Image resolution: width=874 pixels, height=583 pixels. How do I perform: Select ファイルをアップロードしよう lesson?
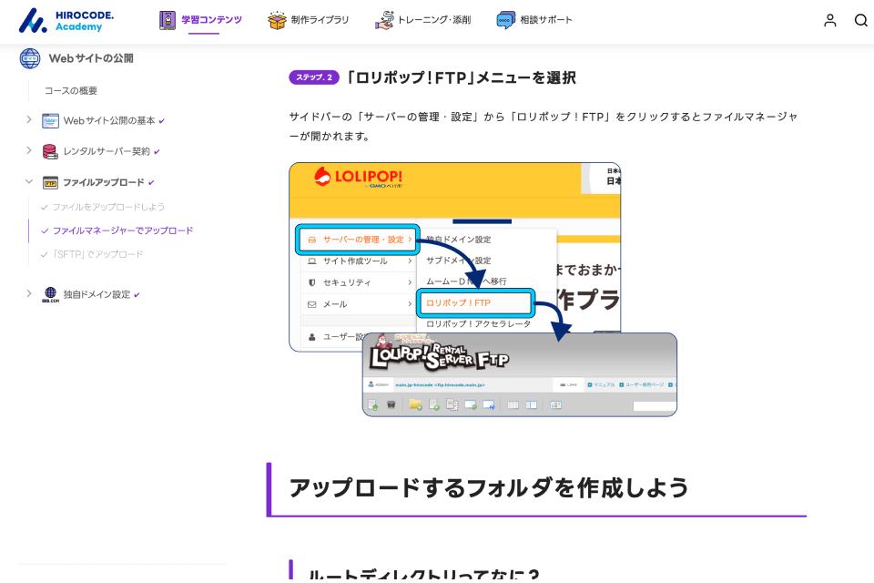[x=108, y=207]
